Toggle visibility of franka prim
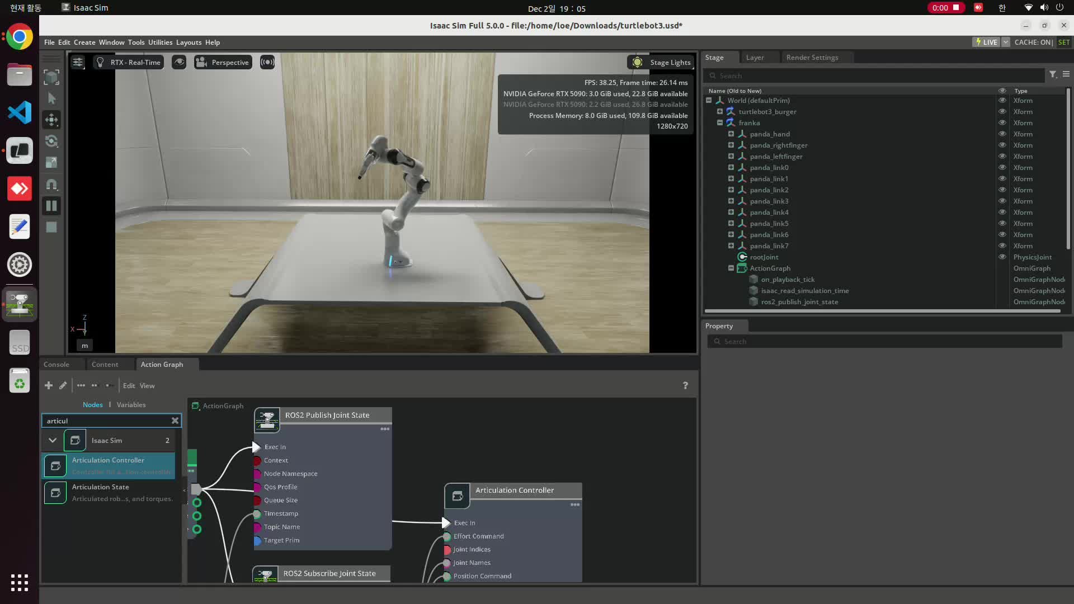 (x=1002, y=123)
